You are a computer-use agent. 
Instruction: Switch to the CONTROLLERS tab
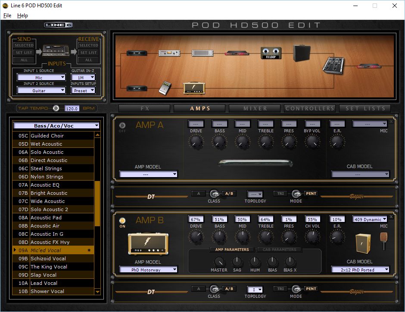pos(310,109)
